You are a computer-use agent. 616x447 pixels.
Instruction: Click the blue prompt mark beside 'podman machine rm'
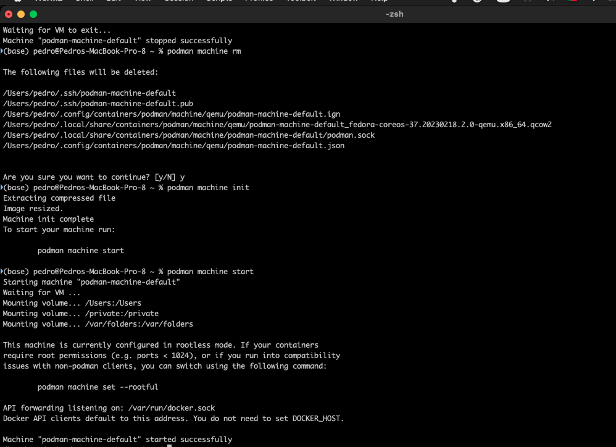tap(2, 51)
